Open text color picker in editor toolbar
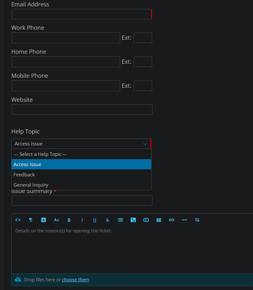 [x=44, y=220]
